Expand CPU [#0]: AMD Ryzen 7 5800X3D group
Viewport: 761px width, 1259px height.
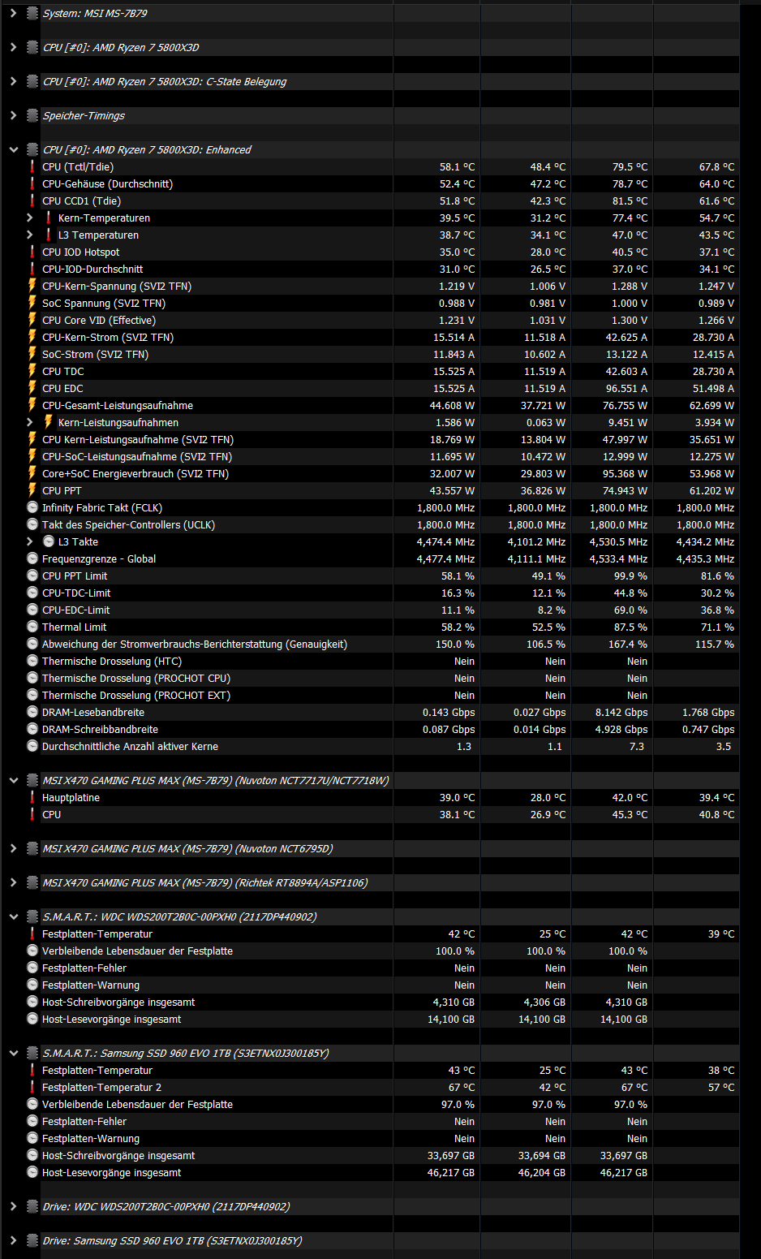[x=13, y=47]
